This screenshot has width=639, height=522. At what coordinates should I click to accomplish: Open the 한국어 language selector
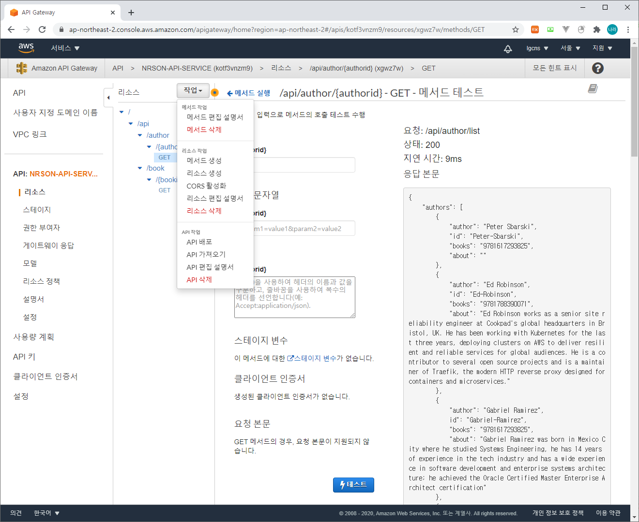tap(46, 513)
